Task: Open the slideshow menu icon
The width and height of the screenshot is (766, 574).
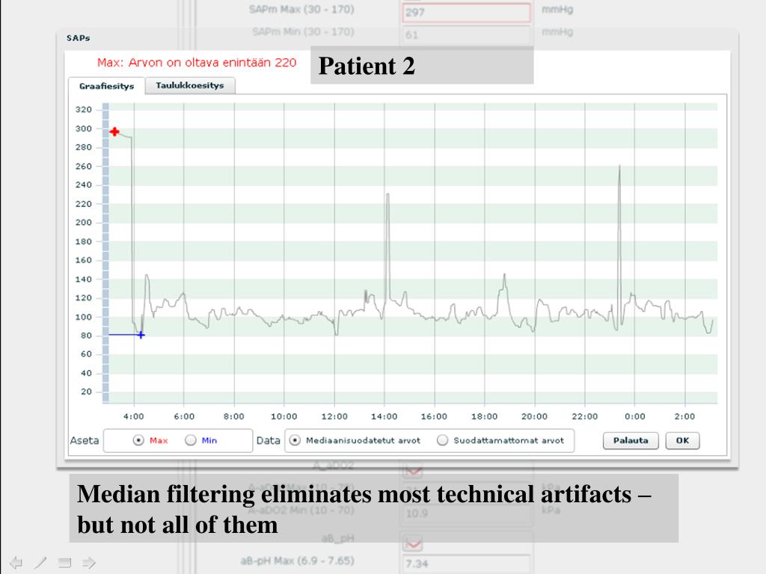Action: 64,562
